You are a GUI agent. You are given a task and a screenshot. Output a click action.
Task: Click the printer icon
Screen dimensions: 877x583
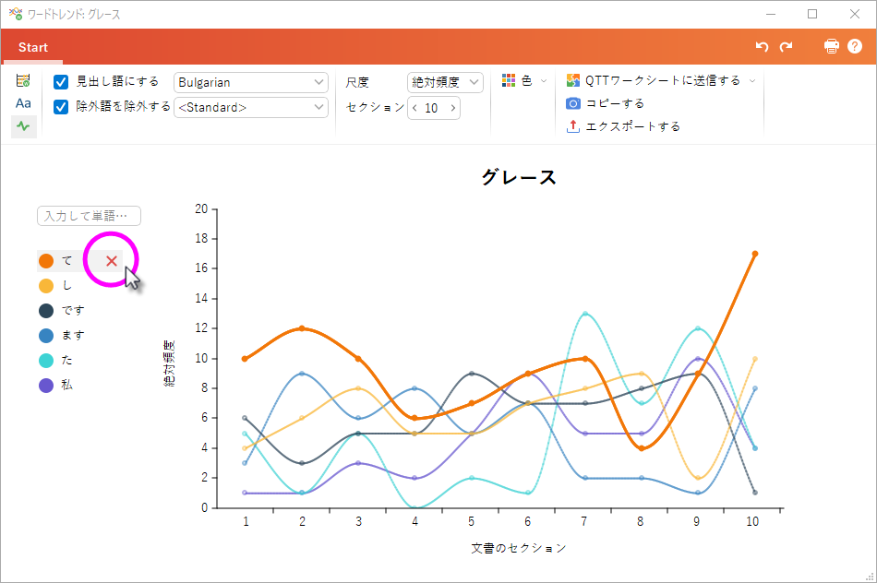(832, 47)
